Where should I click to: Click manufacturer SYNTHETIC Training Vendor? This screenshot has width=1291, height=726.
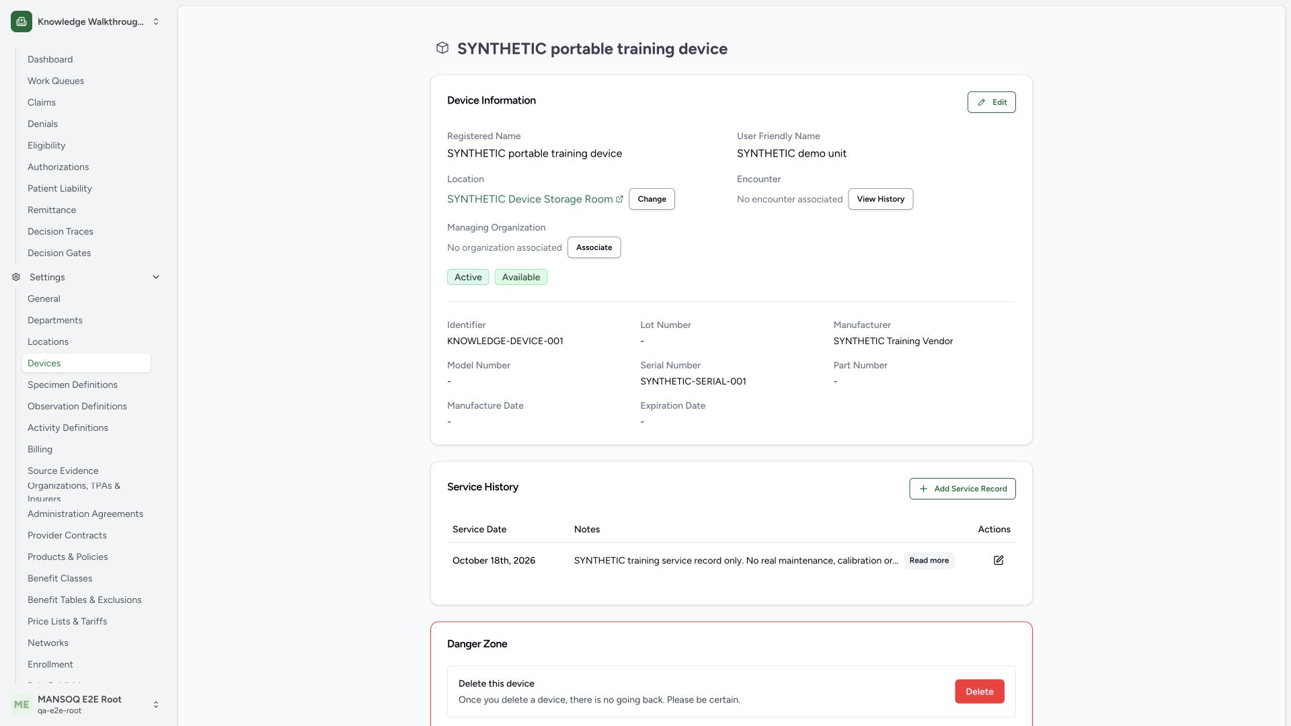[893, 341]
